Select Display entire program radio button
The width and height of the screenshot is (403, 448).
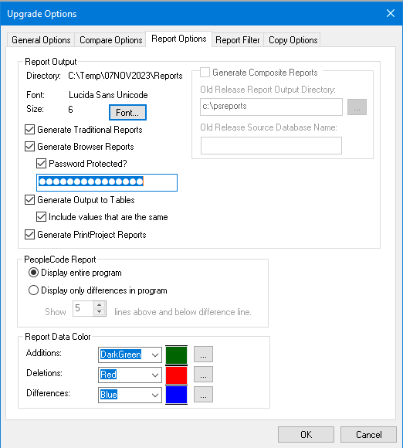pyautogui.click(x=33, y=273)
